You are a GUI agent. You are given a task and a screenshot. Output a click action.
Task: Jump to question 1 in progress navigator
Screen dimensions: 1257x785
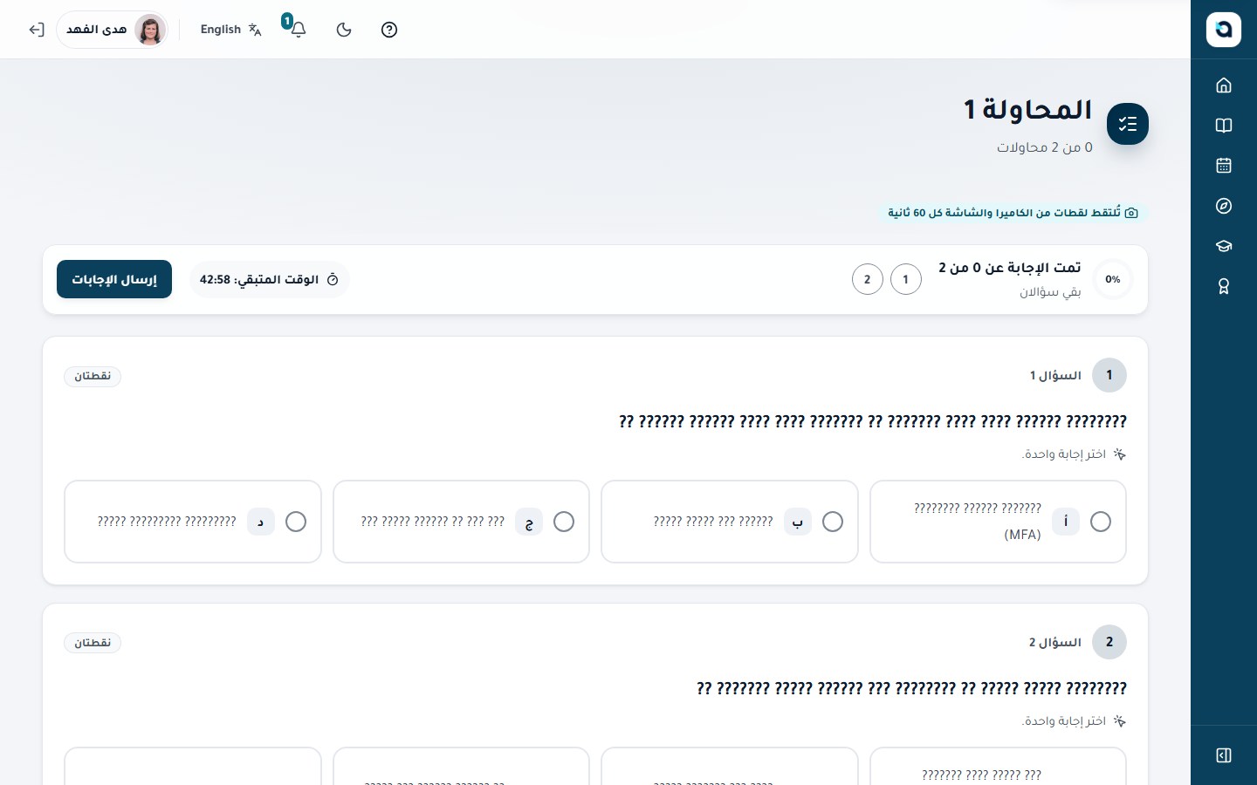906,279
